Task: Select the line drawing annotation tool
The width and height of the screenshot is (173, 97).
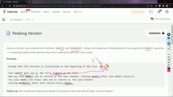Action: click(169, 46)
